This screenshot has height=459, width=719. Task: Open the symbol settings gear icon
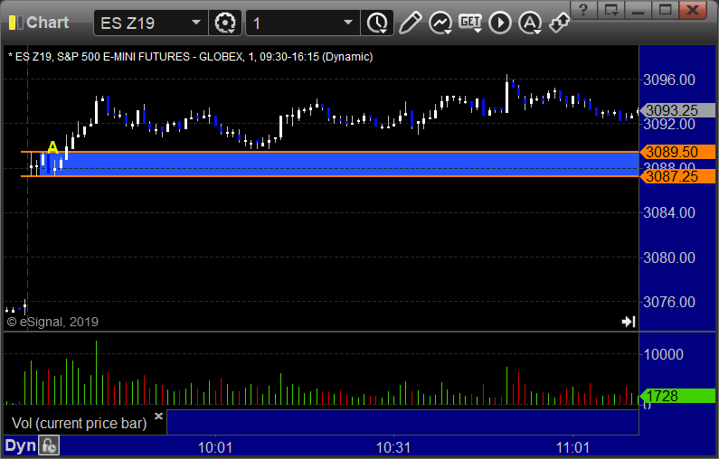click(225, 23)
